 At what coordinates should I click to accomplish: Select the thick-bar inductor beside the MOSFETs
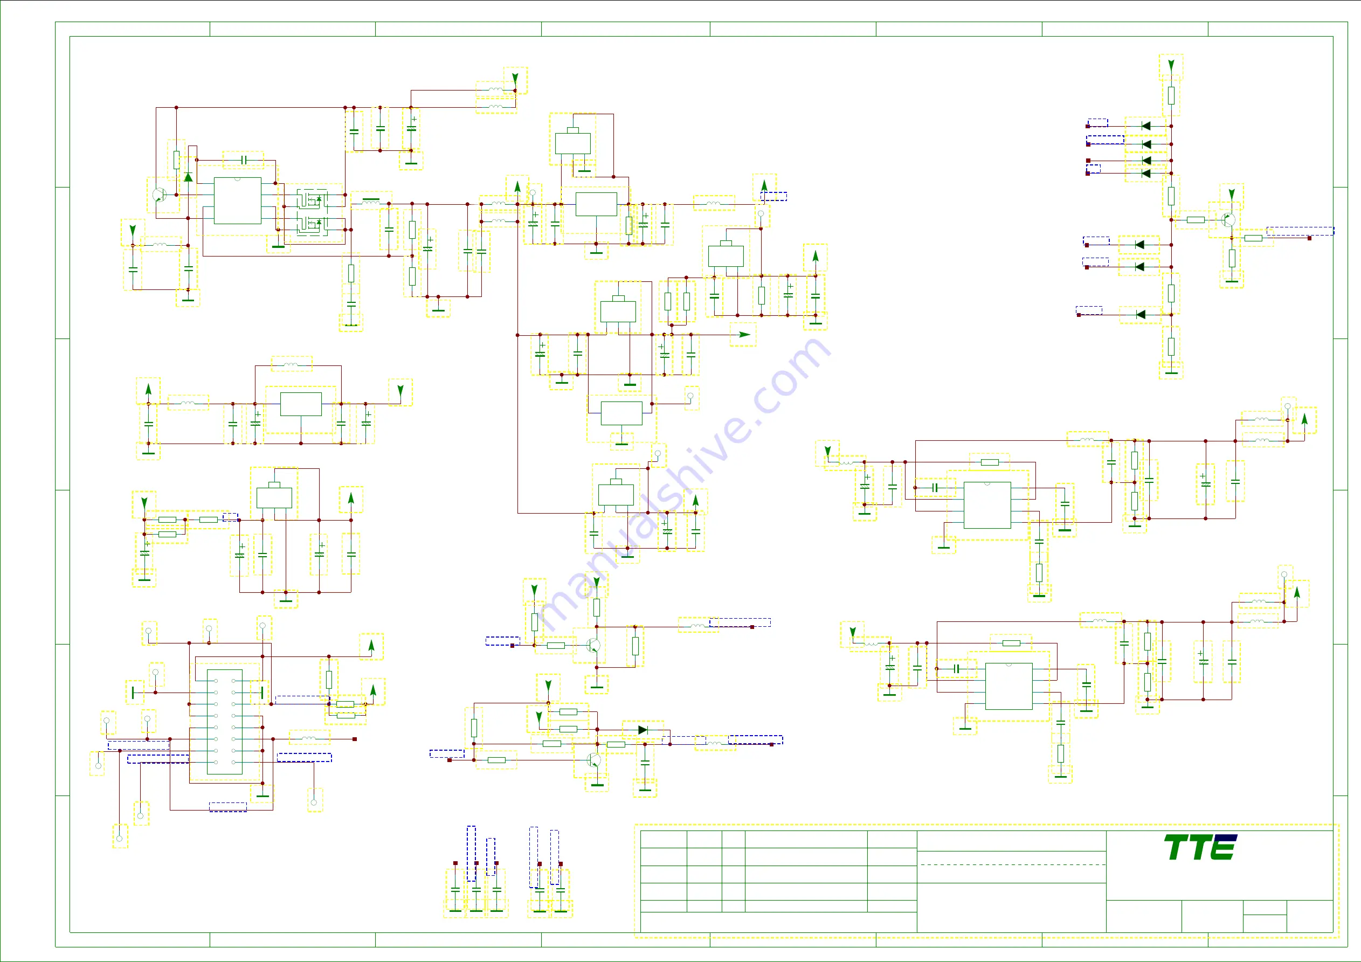[371, 201]
